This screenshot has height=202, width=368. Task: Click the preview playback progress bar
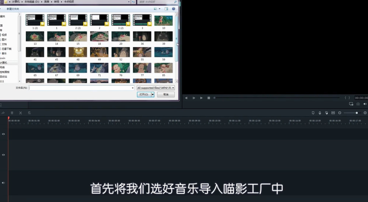276,98
